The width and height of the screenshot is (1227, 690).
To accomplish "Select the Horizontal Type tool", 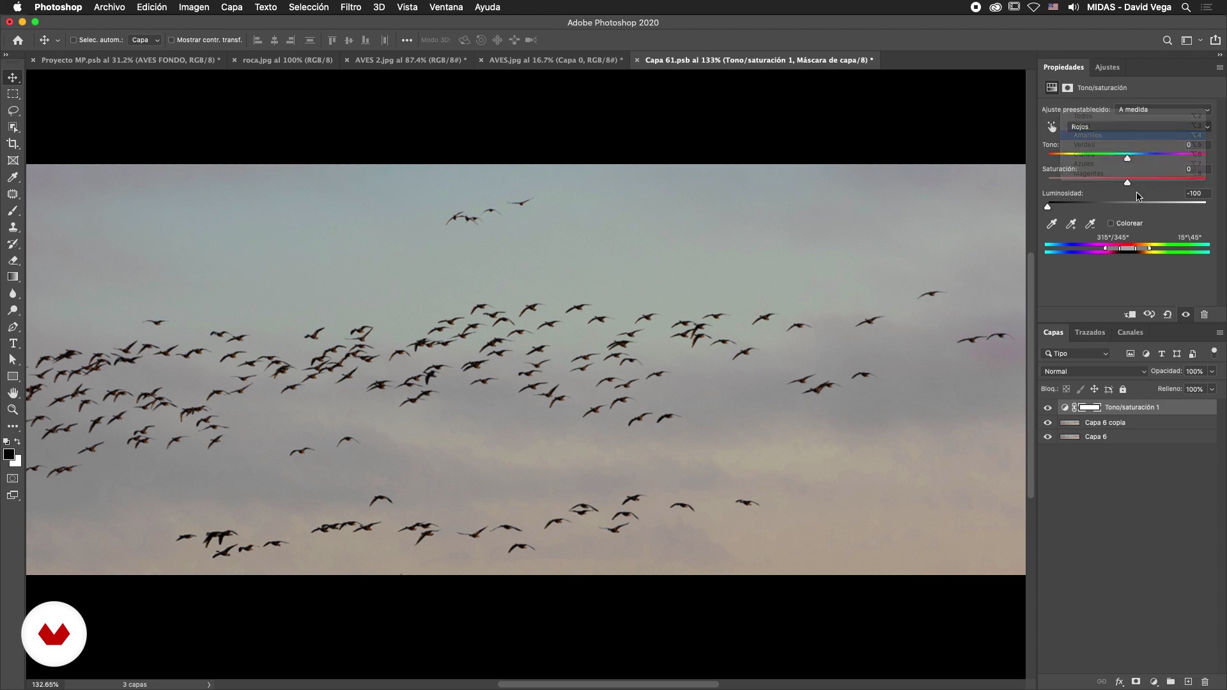I will 13,344.
